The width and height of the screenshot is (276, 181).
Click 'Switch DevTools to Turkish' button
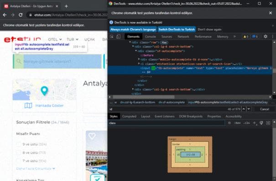[x=177, y=30]
